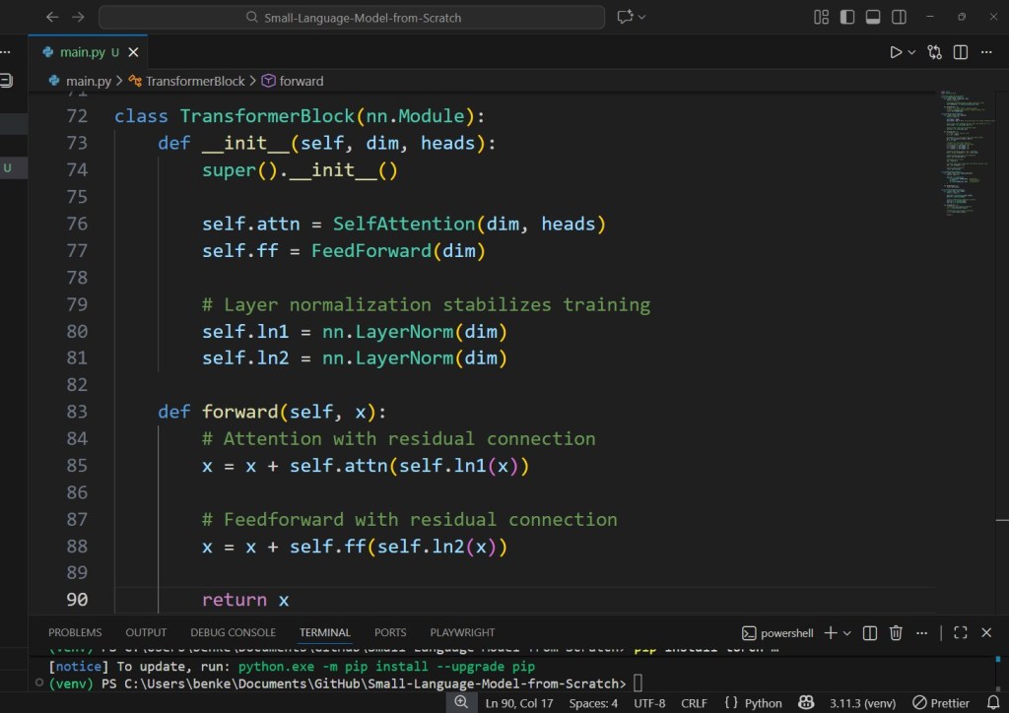Split the powershell terminal
This screenshot has height=713, width=1009.
pos(870,632)
